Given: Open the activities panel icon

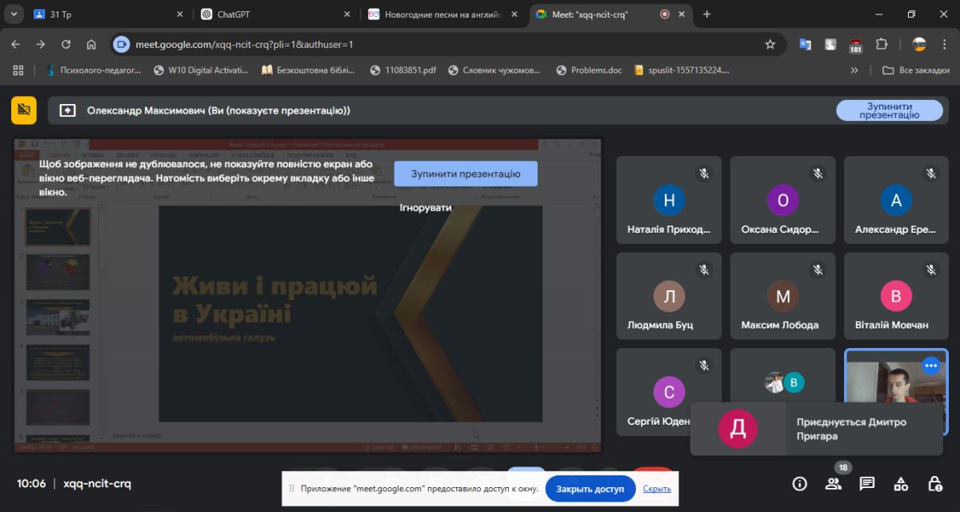Looking at the screenshot, I should click(x=901, y=483).
